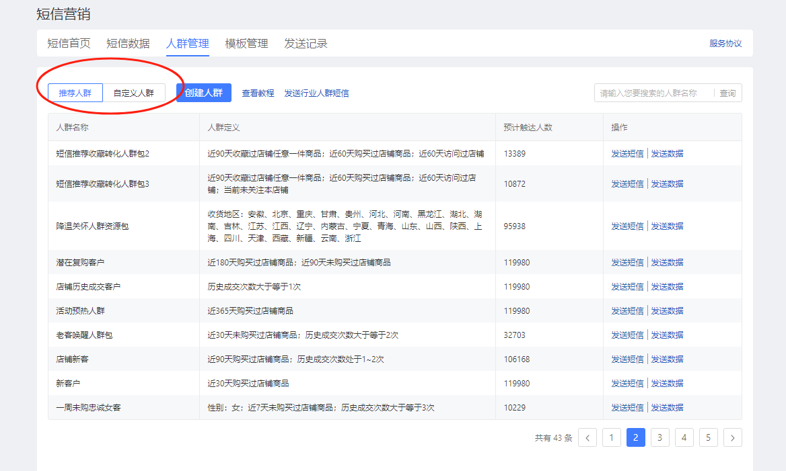786x471 pixels.
Task: Jump to page 3 in pagination
Action: point(659,437)
